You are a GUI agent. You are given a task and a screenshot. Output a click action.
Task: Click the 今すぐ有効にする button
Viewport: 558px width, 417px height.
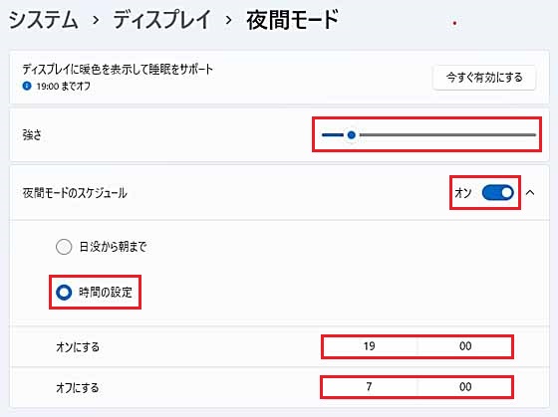point(484,78)
